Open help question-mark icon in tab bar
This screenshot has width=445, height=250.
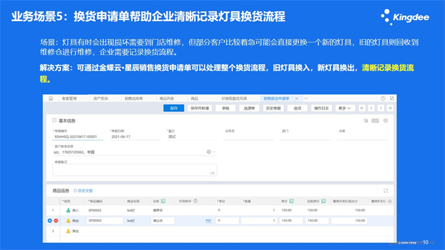383,98
